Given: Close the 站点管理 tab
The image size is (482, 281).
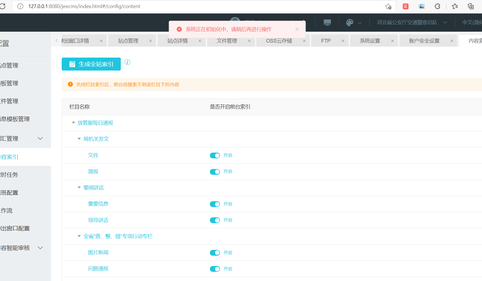Looking at the screenshot, I should coord(150,41).
